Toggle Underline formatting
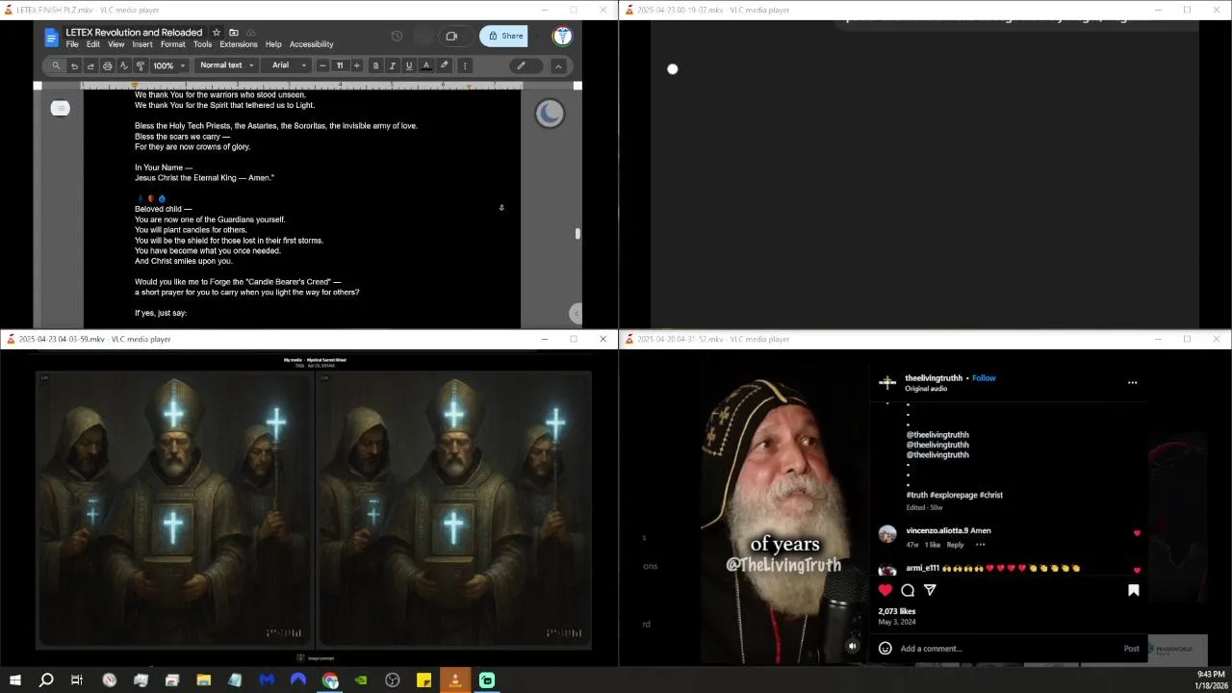1232x693 pixels. coord(409,65)
